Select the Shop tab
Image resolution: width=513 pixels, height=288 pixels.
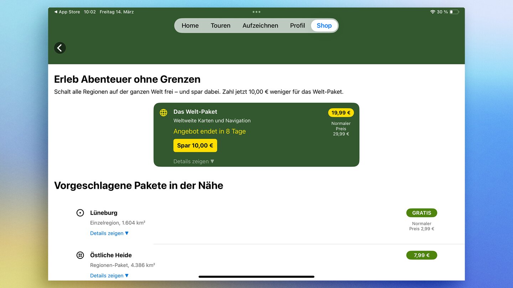pyautogui.click(x=324, y=26)
